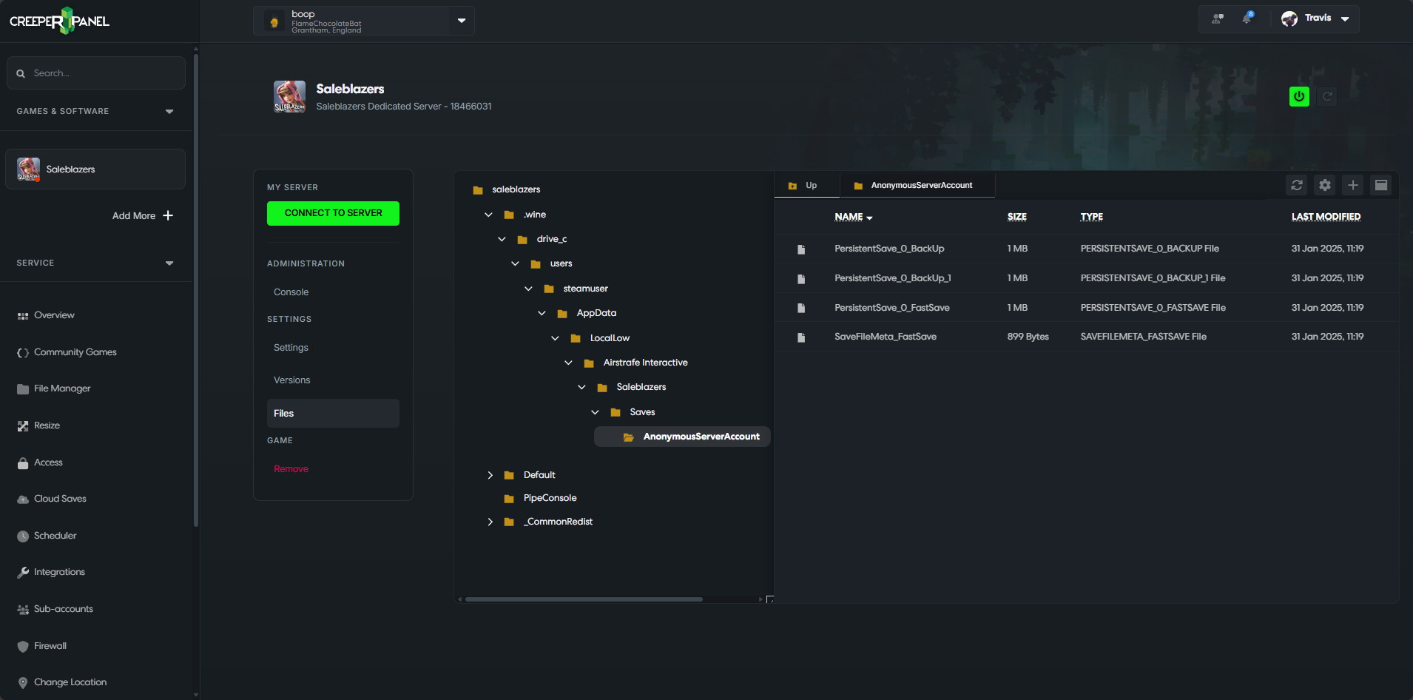This screenshot has height=700, width=1413.
Task: Click the tree panel horizontal scrollbar
Action: pyautogui.click(x=583, y=599)
